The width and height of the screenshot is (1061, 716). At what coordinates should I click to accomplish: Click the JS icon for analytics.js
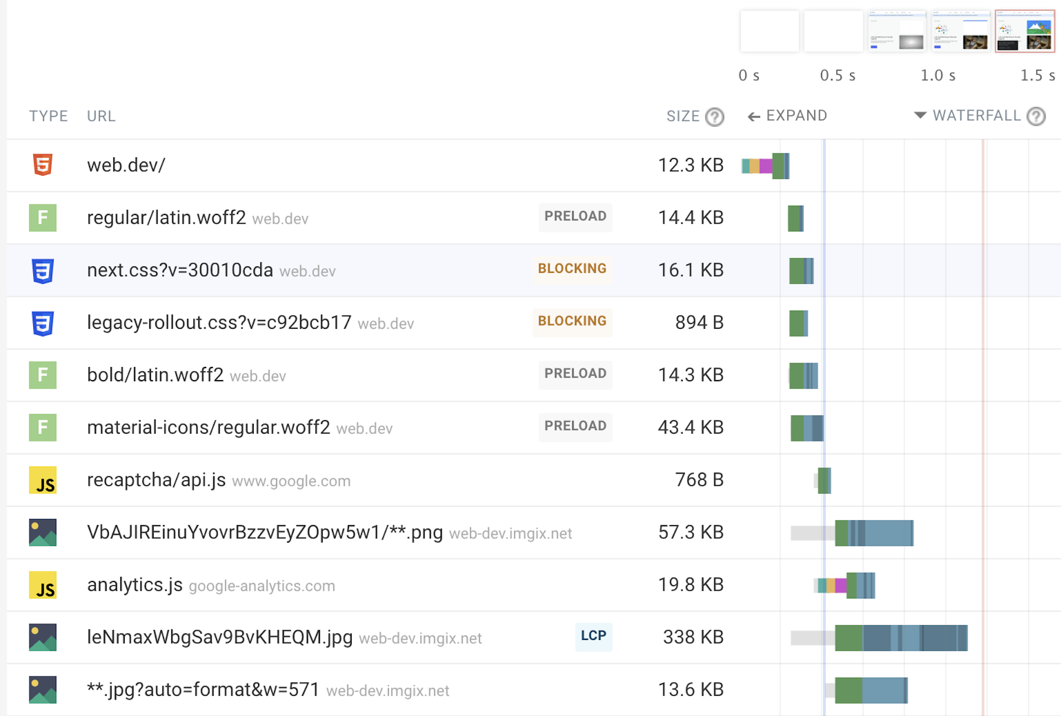(43, 585)
